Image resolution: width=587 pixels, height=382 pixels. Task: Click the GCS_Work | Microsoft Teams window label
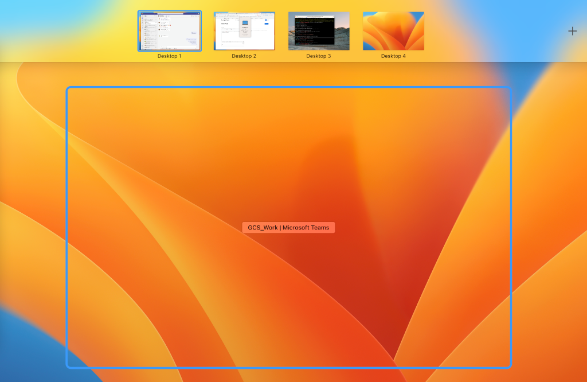pyautogui.click(x=289, y=227)
